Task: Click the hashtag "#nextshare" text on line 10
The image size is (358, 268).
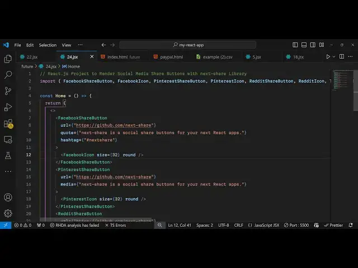Action: 100,140
